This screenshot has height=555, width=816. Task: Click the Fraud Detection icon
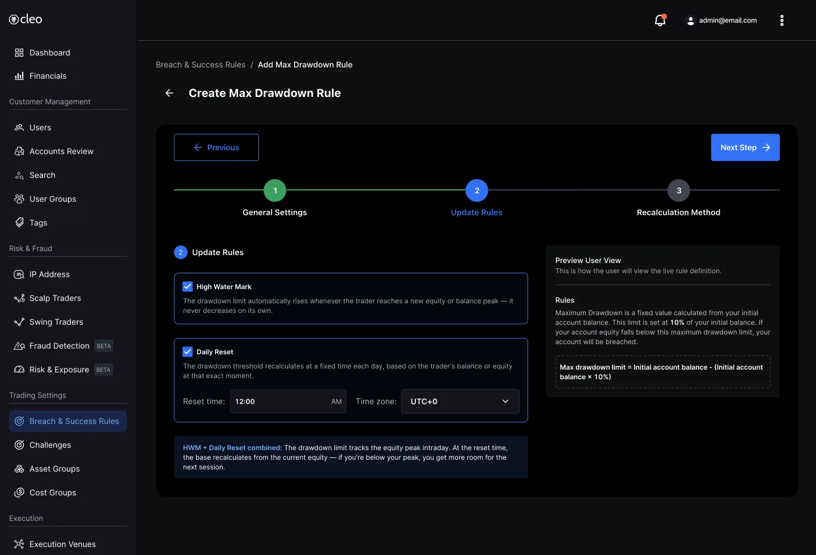(19, 346)
